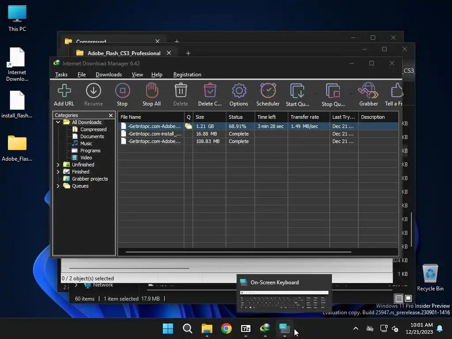Image resolution: width=452 pixels, height=339 pixels.
Task: Select the Programs category
Action: pos(90,151)
